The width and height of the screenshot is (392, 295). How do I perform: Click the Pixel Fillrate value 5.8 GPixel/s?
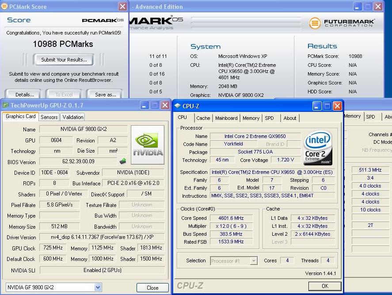pyautogui.click(x=60, y=205)
